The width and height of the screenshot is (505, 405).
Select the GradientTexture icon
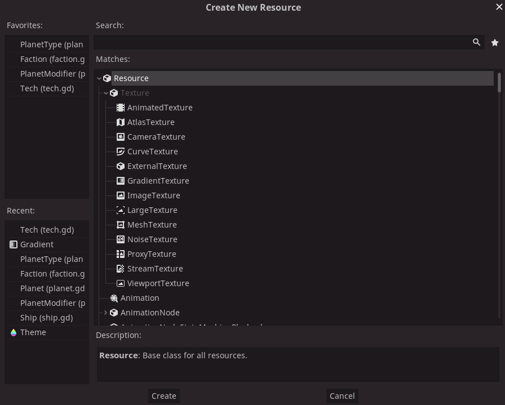point(120,180)
